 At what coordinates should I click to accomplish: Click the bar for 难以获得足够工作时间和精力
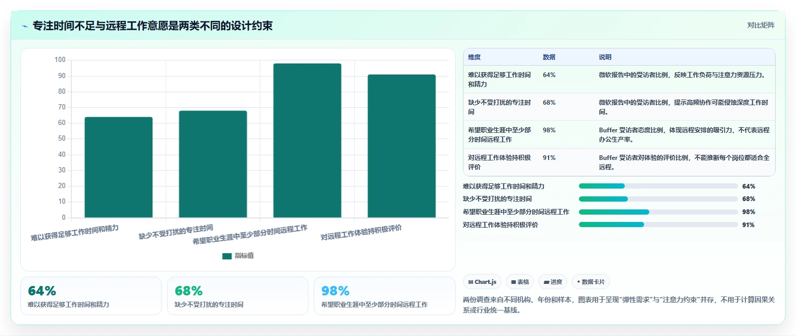118,167
